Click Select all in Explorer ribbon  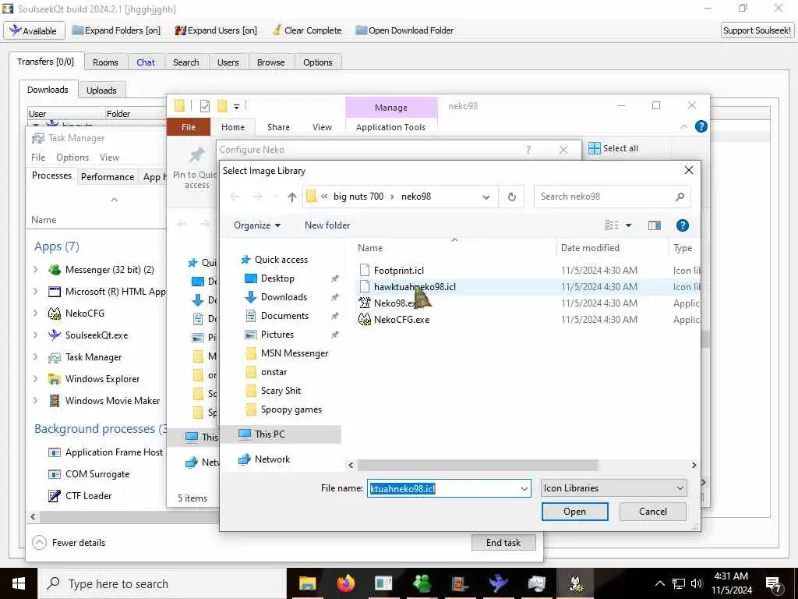tap(613, 148)
